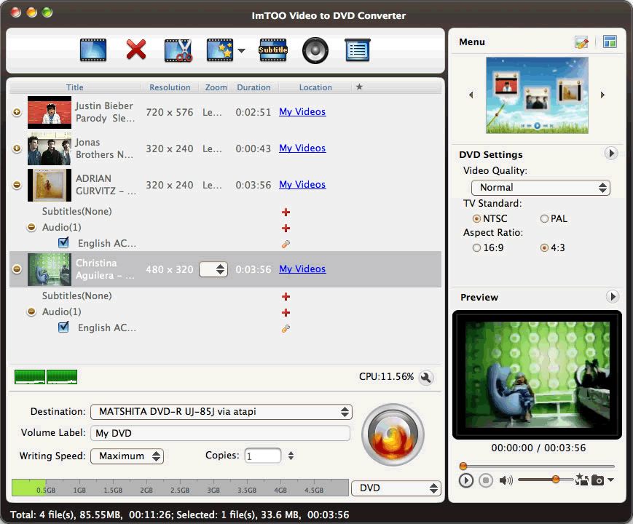Take a snapshot with the camera icon
Screen dimensions: 633x524
597,480
